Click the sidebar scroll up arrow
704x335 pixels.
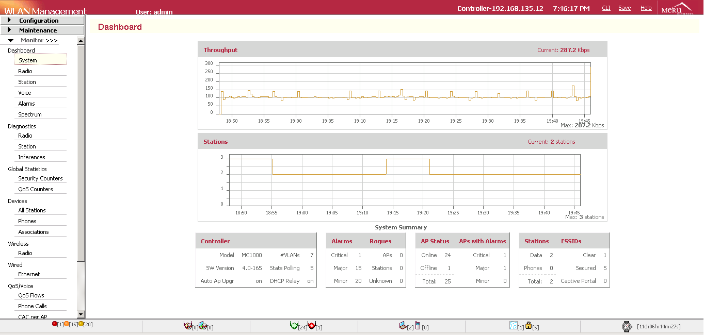point(81,40)
